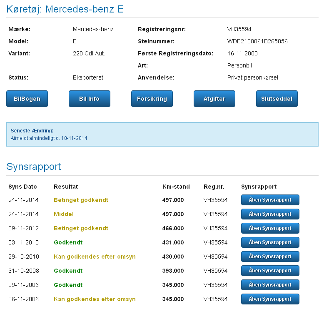Open the Forsikring section
Image resolution: width=324 pixels, height=329 pixels.
coord(152,99)
